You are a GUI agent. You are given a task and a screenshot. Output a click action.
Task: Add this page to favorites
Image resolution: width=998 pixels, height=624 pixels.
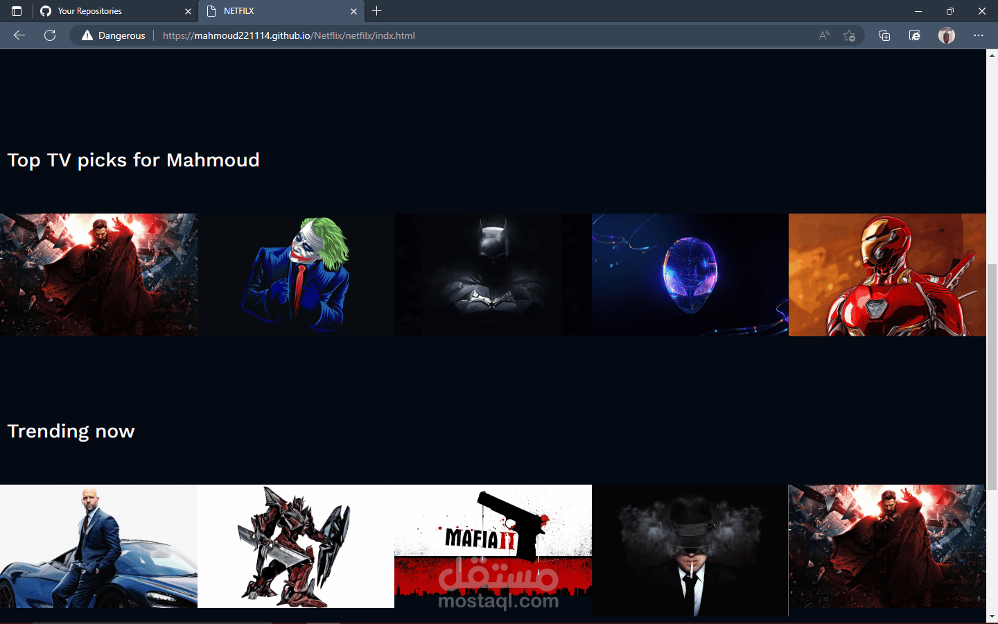[x=849, y=35]
